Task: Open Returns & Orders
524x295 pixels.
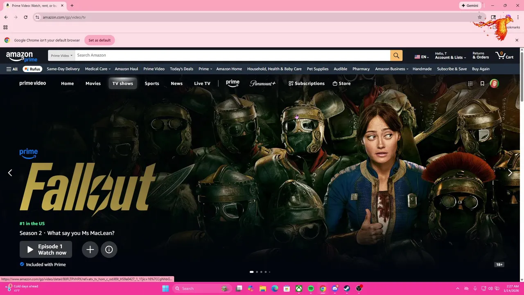Action: click(x=481, y=55)
